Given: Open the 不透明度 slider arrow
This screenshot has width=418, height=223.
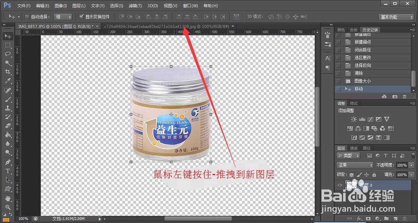Looking at the screenshot, I should (x=412, y=165).
